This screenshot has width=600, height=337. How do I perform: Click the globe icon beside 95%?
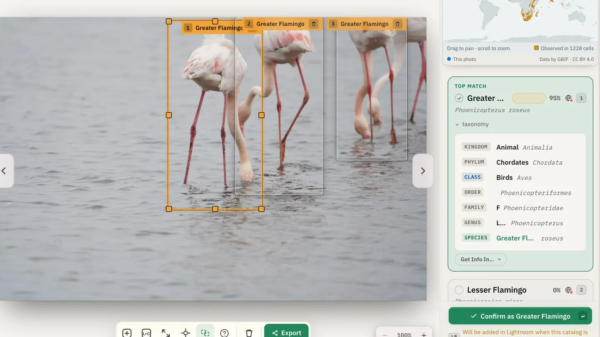[x=569, y=98]
